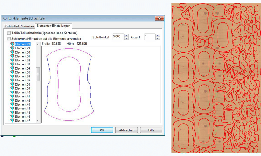Select Element 37 in the list

22,80
